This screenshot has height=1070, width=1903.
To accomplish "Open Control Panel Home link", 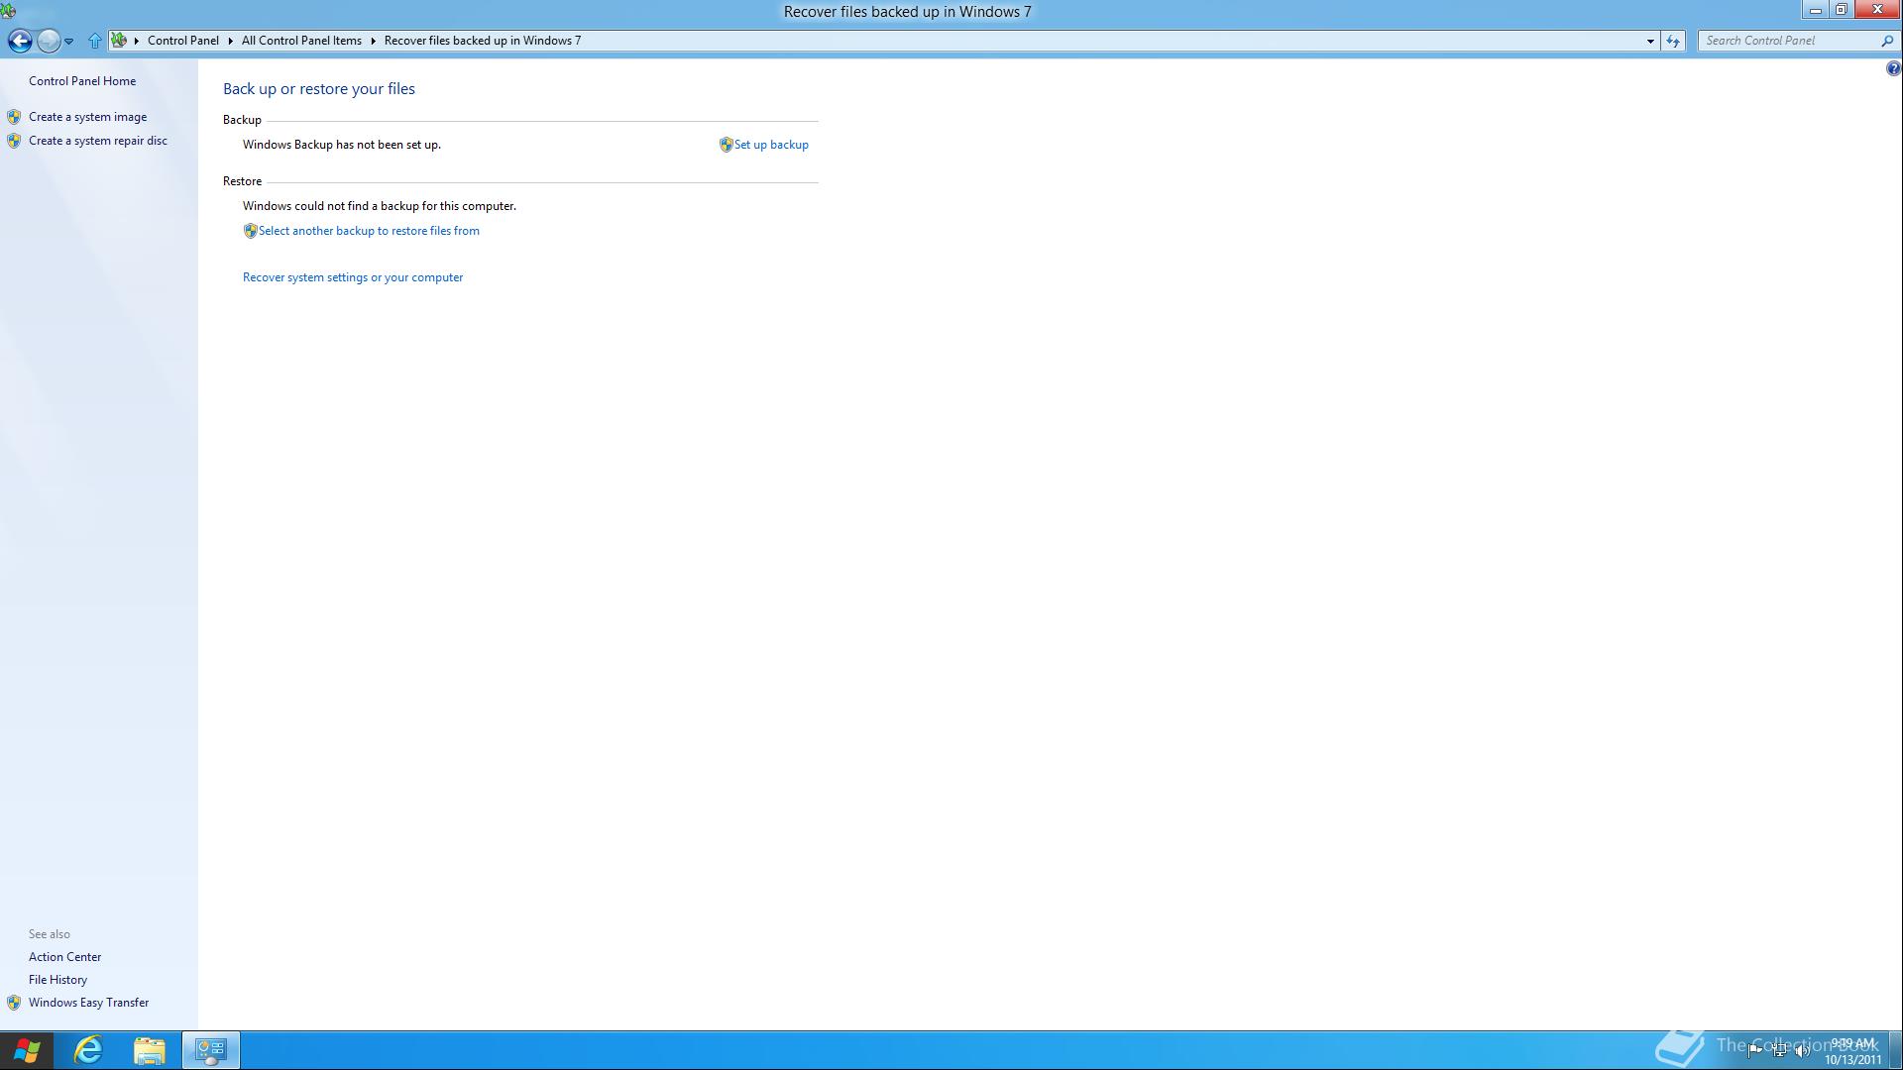I will [x=82, y=81].
